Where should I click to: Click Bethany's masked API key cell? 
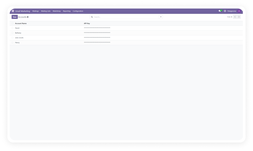[97, 33]
